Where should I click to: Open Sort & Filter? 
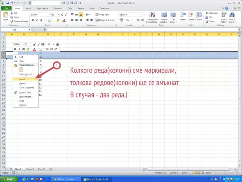(224, 18)
